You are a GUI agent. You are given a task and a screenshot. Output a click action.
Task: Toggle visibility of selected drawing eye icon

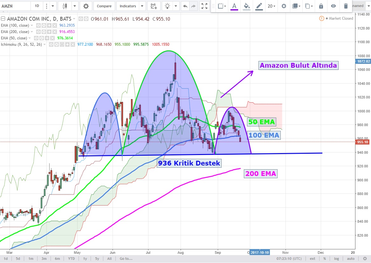(333, 6)
